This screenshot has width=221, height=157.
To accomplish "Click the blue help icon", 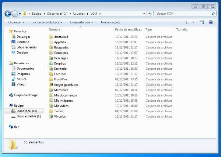I will tap(211, 22).
